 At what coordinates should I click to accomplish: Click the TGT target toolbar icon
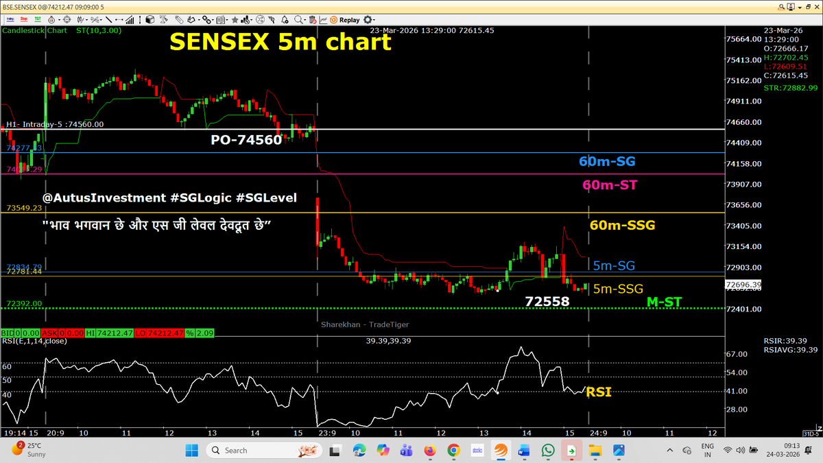click(x=38, y=20)
